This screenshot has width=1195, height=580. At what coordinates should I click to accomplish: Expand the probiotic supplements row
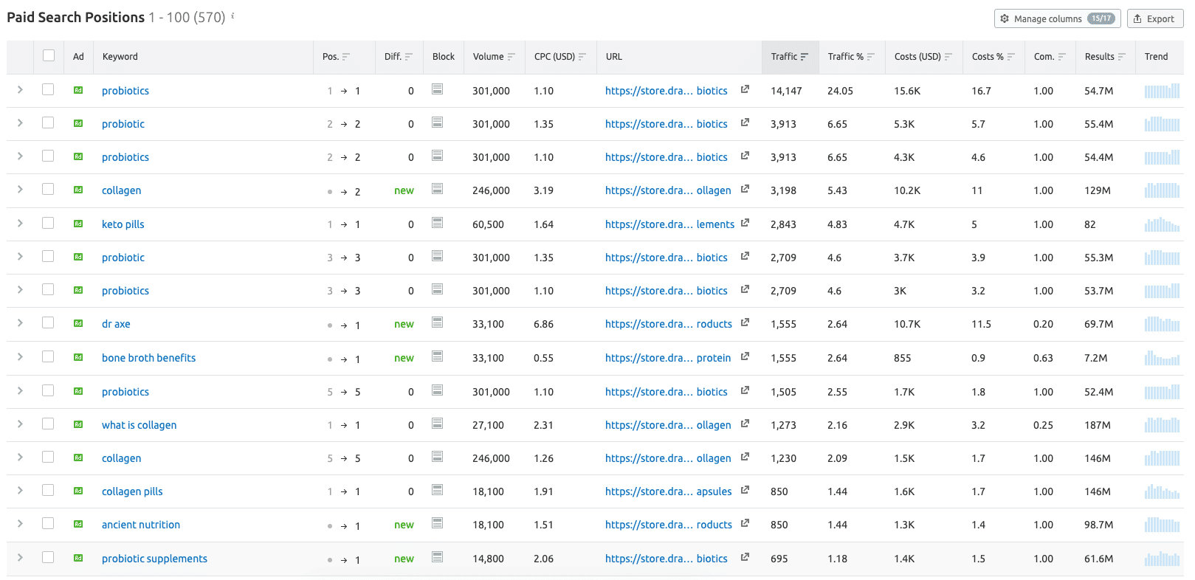coord(20,557)
